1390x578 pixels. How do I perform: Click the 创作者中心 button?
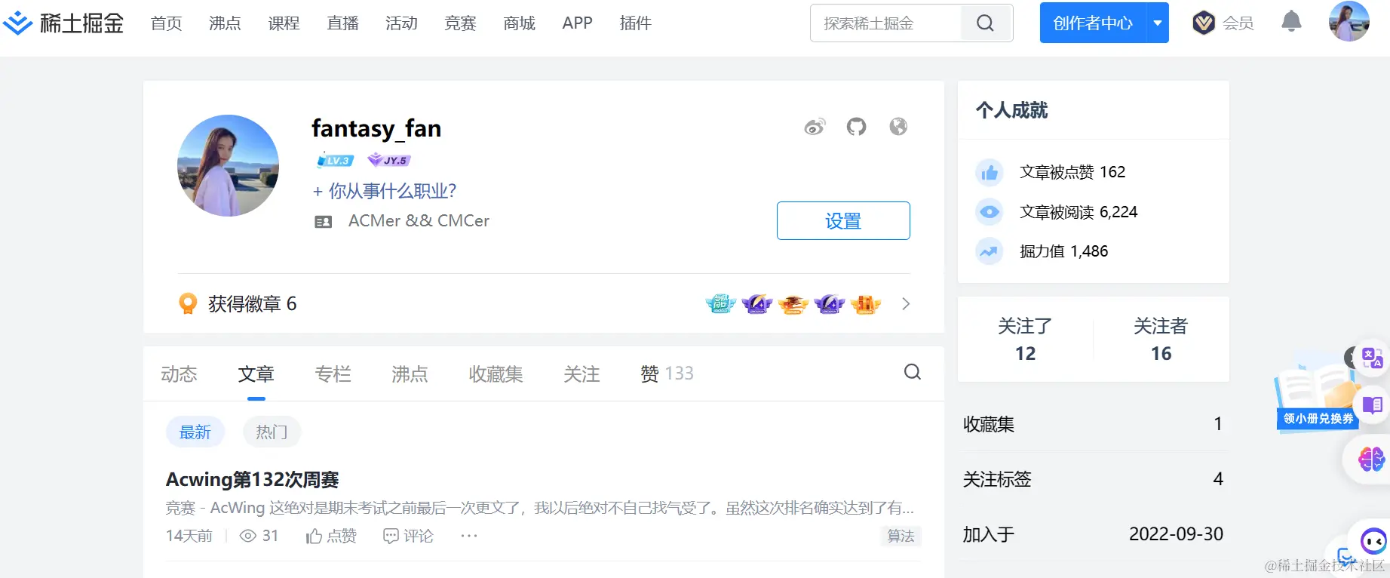tap(1093, 23)
